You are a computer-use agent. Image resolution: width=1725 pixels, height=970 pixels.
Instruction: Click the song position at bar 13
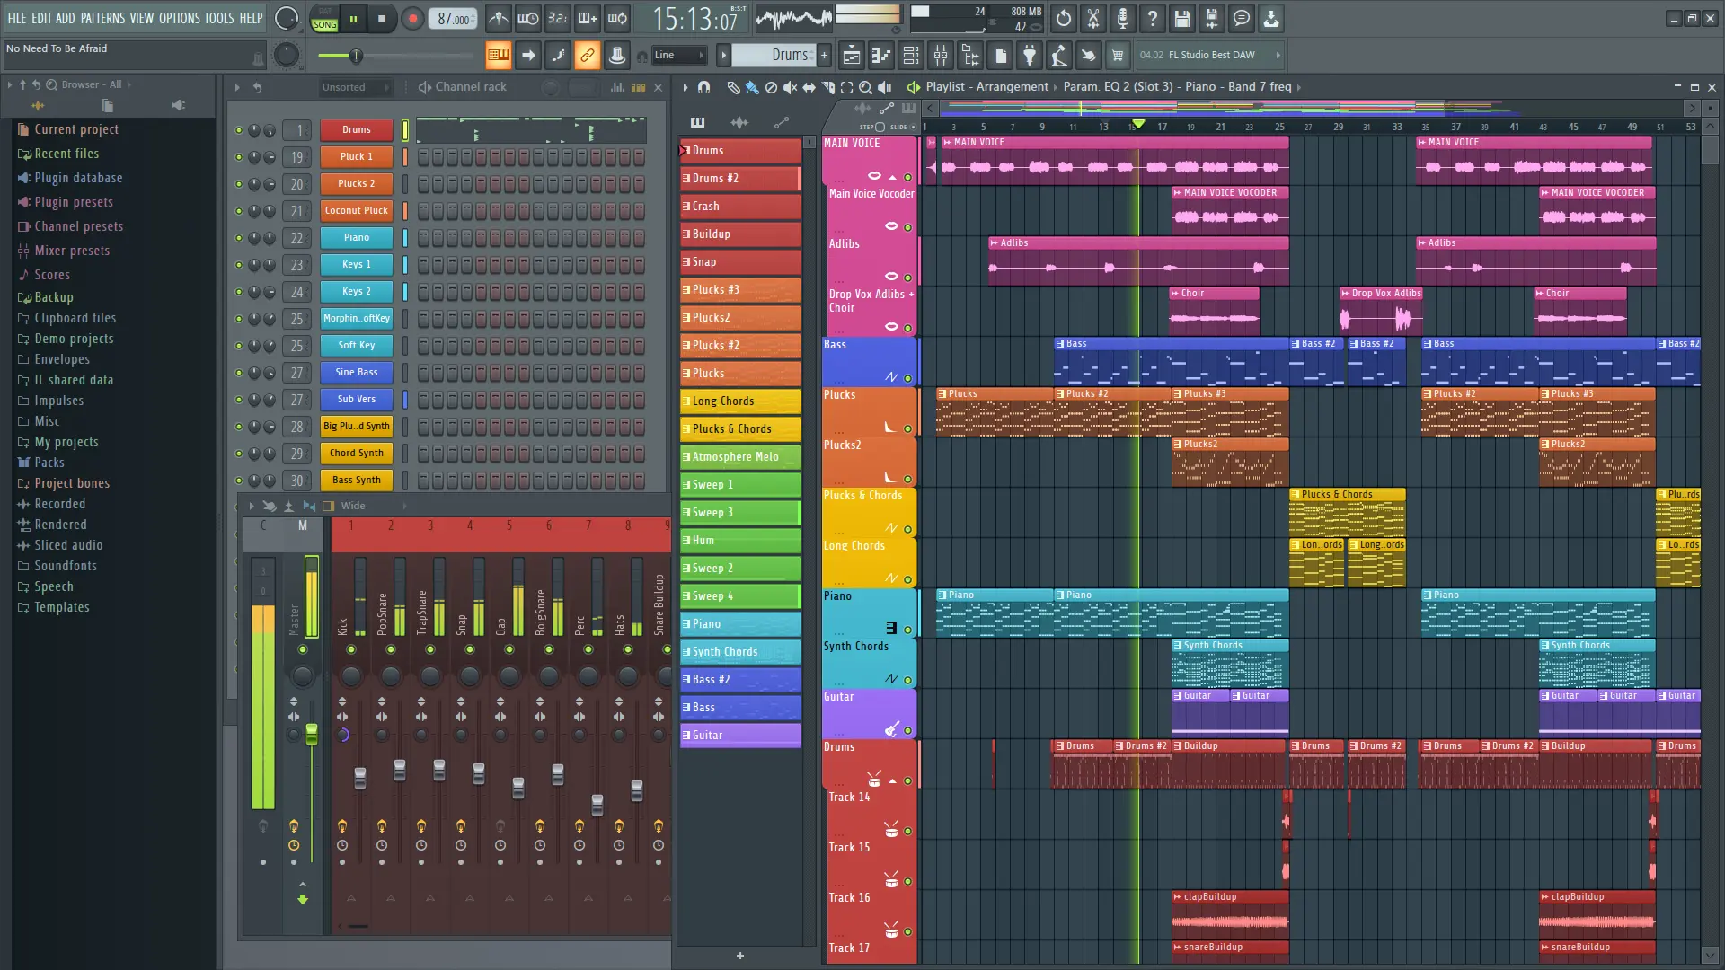click(1101, 127)
